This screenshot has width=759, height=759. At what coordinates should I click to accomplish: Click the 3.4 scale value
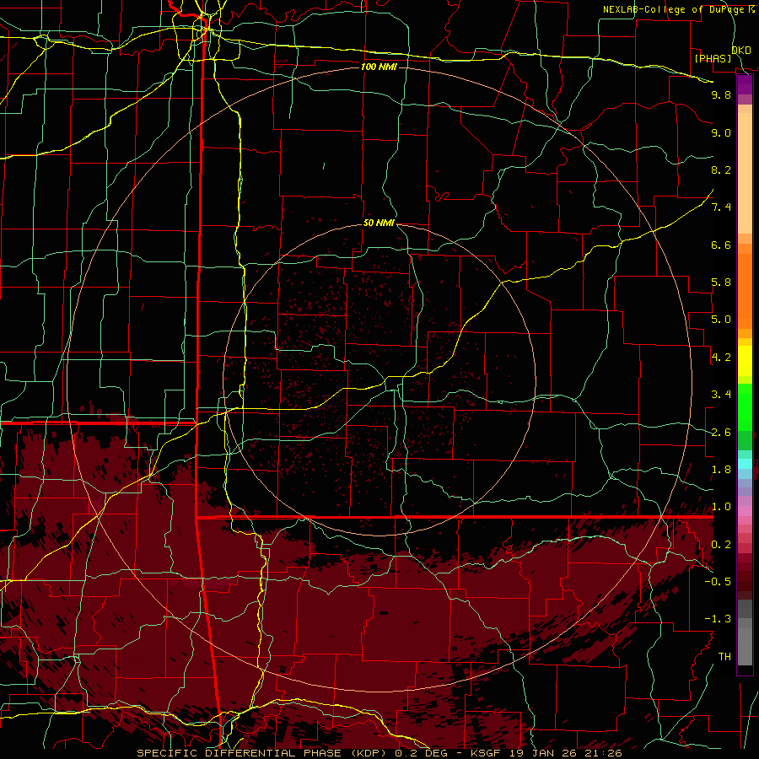tap(721, 395)
